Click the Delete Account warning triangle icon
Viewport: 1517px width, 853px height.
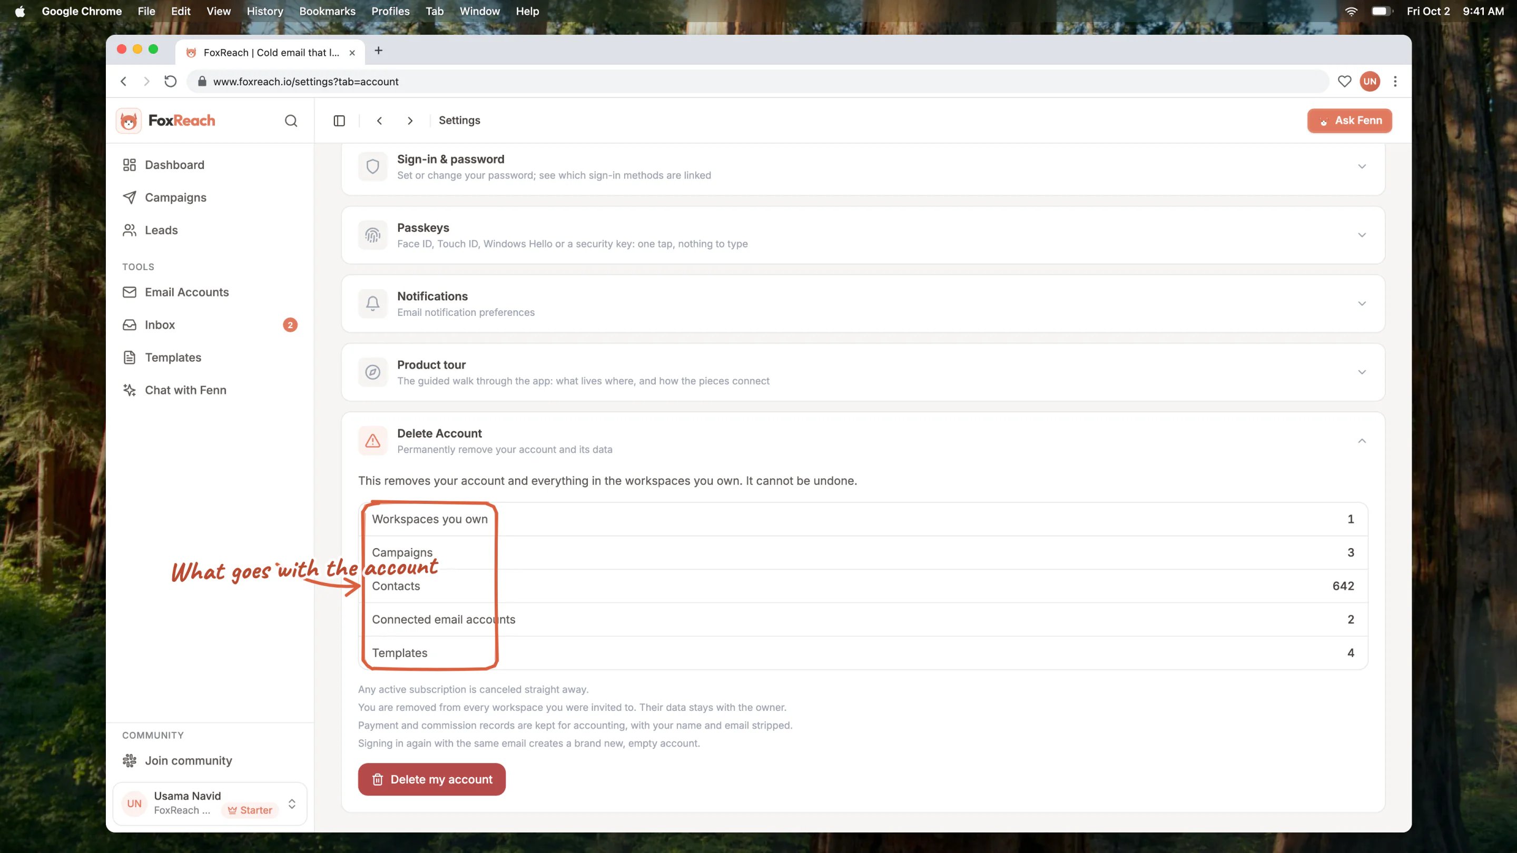373,441
